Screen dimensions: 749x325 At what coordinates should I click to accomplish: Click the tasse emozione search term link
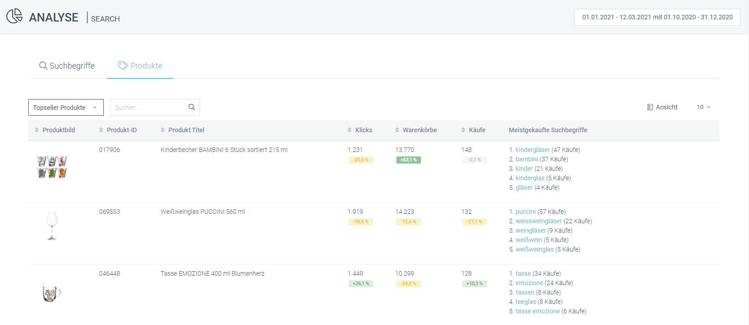[537, 311]
